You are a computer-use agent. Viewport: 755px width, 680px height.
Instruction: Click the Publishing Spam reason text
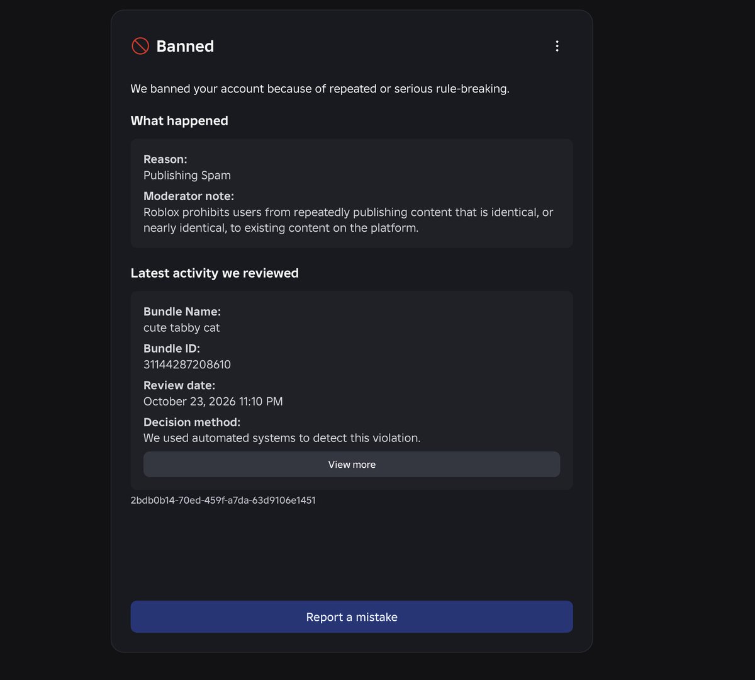point(187,176)
